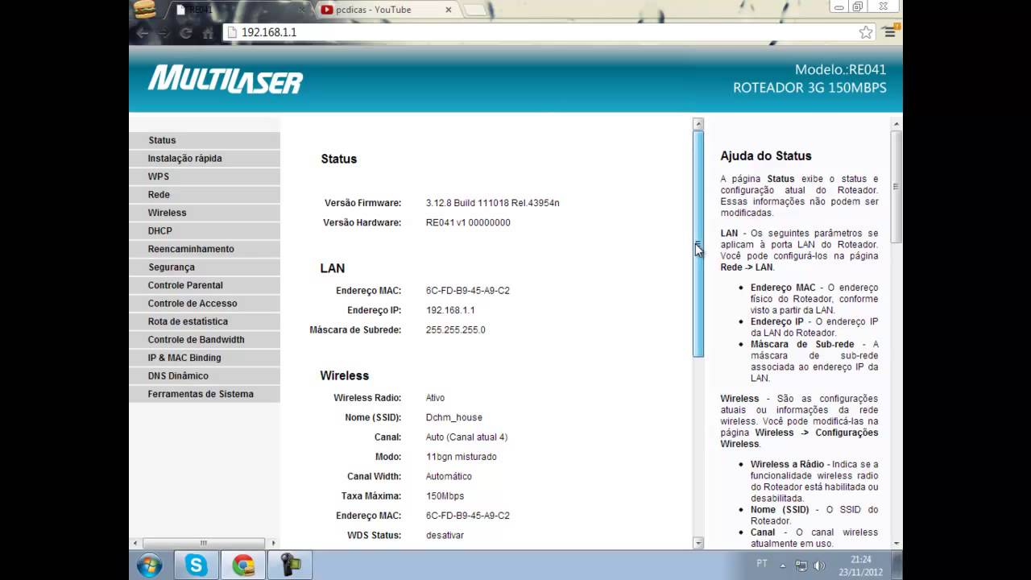Open the camcorder app in taskbar
This screenshot has width=1031, height=580.
coord(290,565)
